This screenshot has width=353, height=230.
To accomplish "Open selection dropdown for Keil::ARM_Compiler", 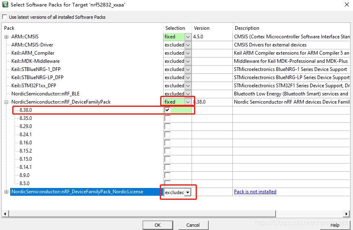I will [188, 53].
